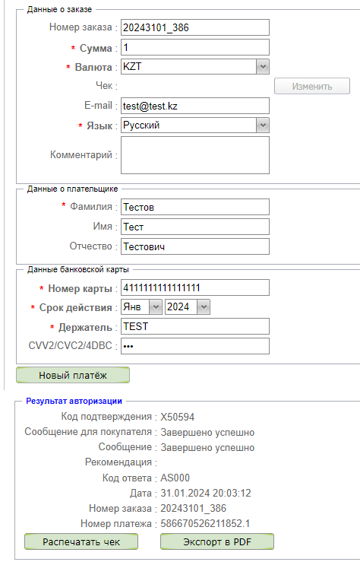This screenshot has width=360, height=562.
Task: Click the Имя field containing Тест
Action: 195,227
